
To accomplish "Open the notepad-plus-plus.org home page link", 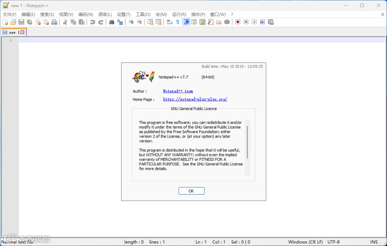I will 195,99.
